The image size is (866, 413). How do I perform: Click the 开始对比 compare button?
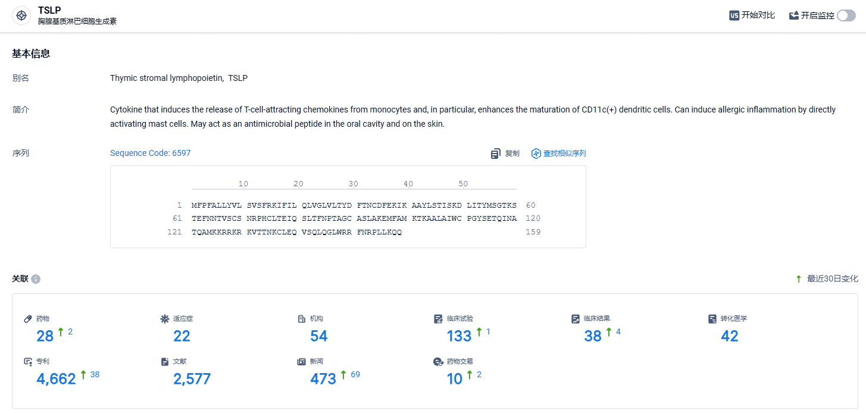tap(752, 15)
